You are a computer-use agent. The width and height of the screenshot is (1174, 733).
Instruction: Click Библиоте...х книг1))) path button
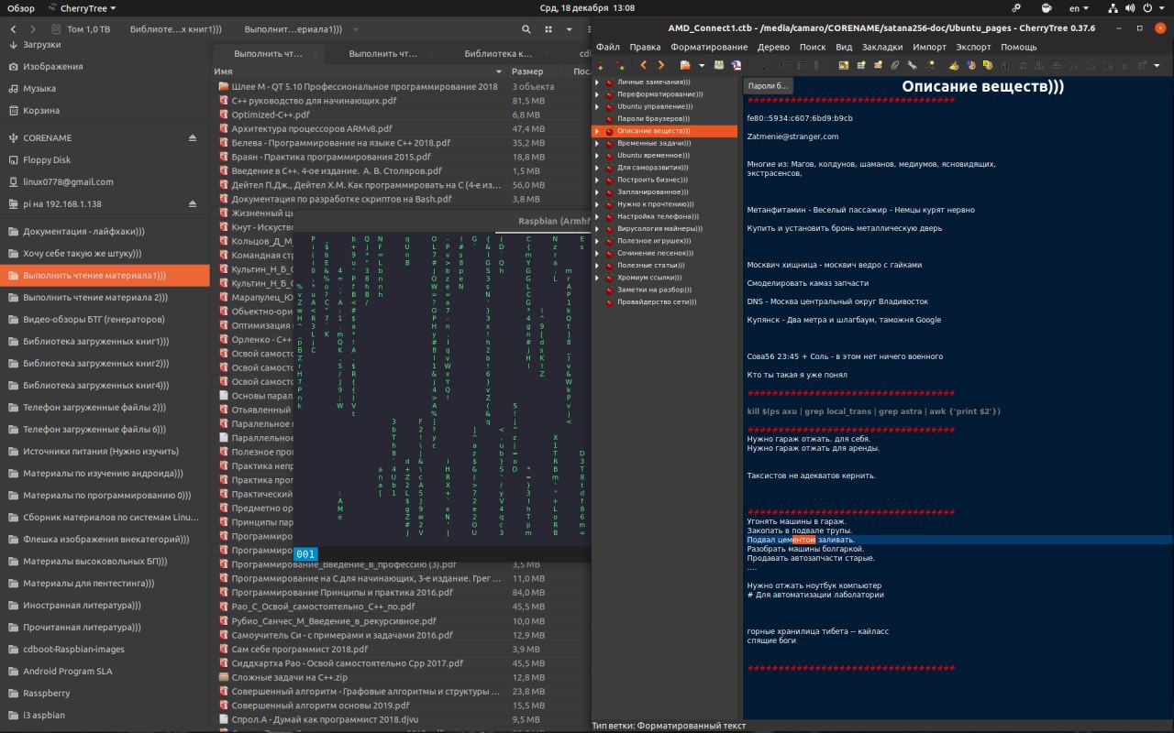click(x=173, y=29)
